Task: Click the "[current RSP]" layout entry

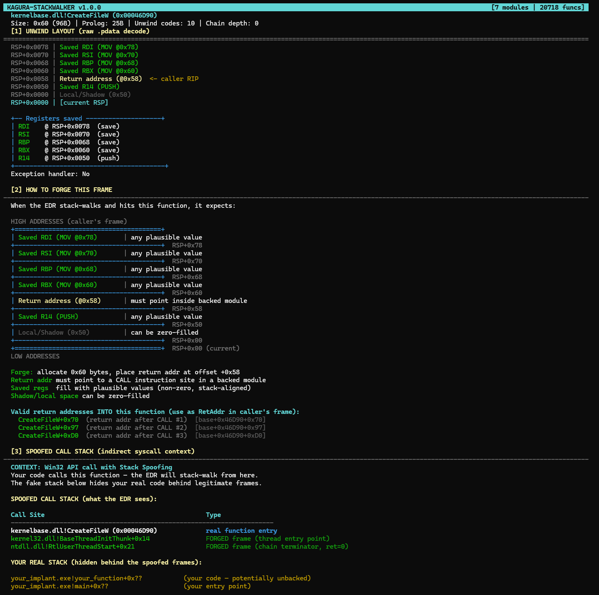Action: [x=84, y=103]
